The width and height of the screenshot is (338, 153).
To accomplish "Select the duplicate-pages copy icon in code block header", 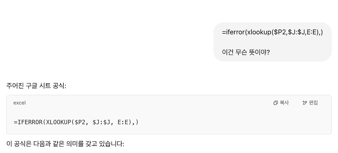I will [x=276, y=103].
